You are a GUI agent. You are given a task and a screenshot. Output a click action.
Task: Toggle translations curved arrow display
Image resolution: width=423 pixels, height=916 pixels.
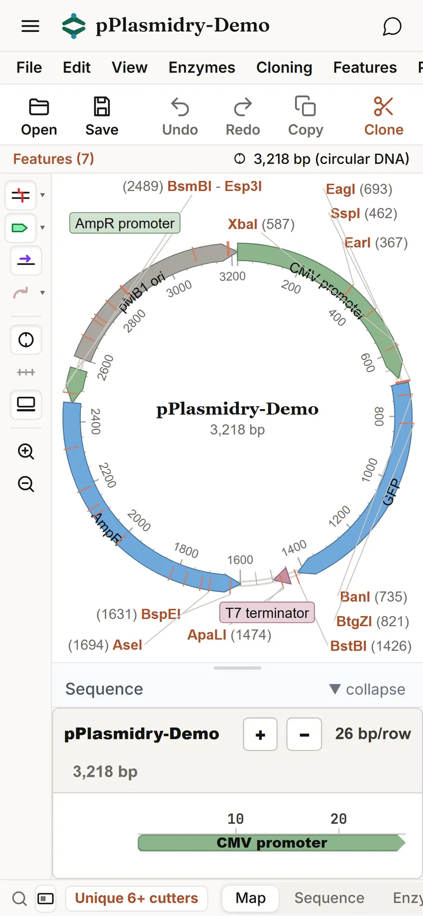(21, 292)
